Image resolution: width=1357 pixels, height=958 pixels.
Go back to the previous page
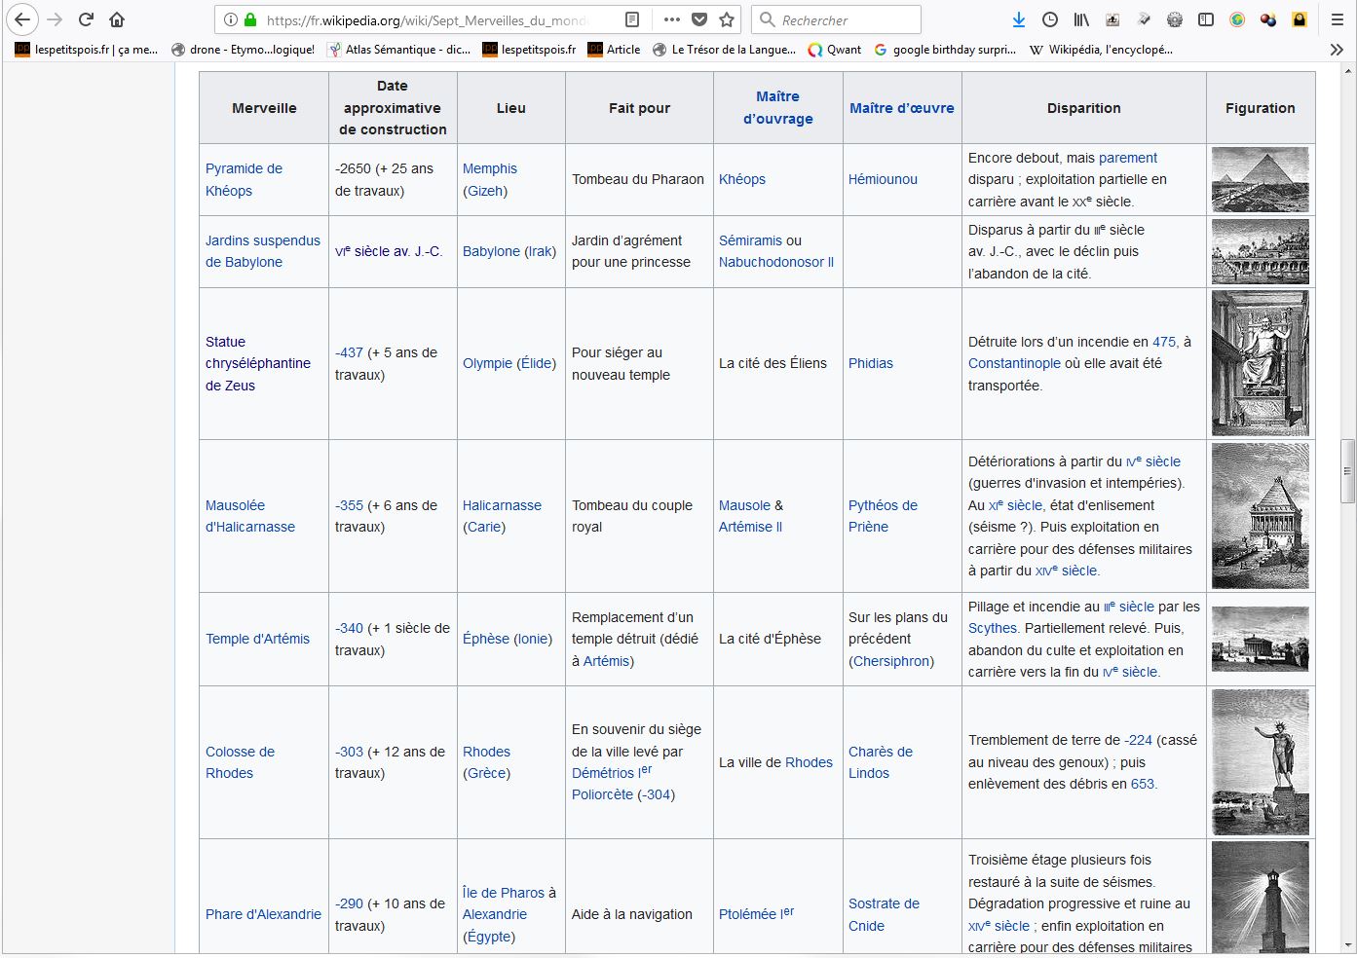click(22, 19)
